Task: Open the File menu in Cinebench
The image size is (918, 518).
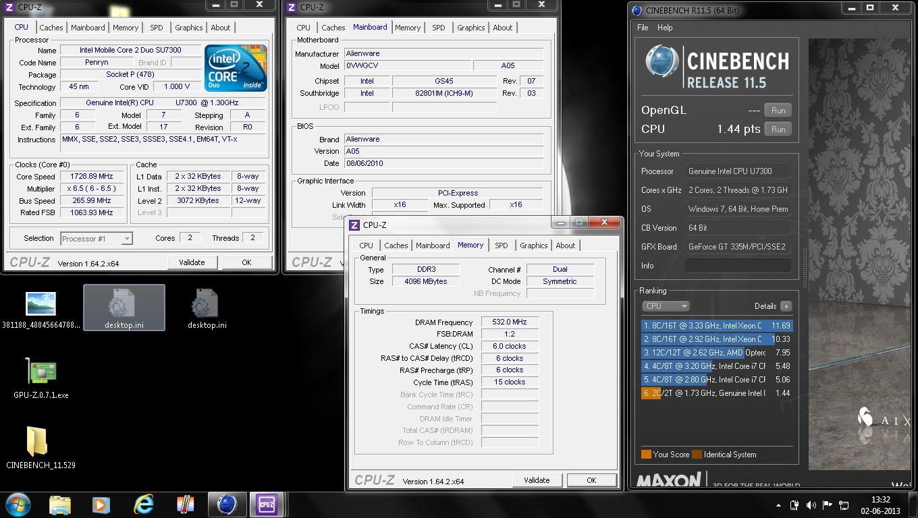Action: click(643, 28)
